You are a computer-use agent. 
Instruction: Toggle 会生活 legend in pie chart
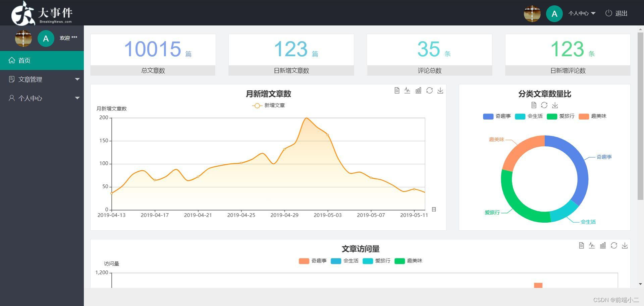click(529, 116)
